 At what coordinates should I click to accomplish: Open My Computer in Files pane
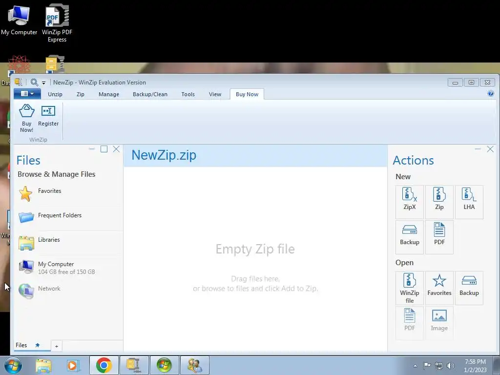(68, 267)
